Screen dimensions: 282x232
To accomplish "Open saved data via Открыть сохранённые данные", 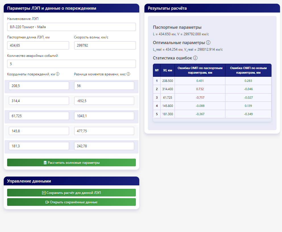I will [x=71, y=202].
